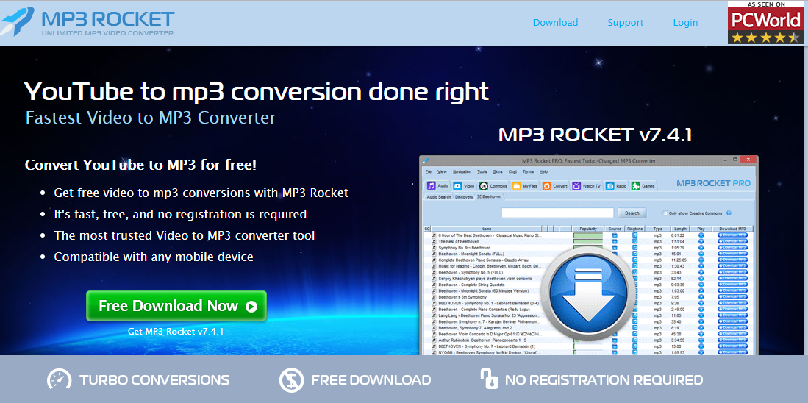Enable Only show Creative Commons checkbox

pos(665,213)
